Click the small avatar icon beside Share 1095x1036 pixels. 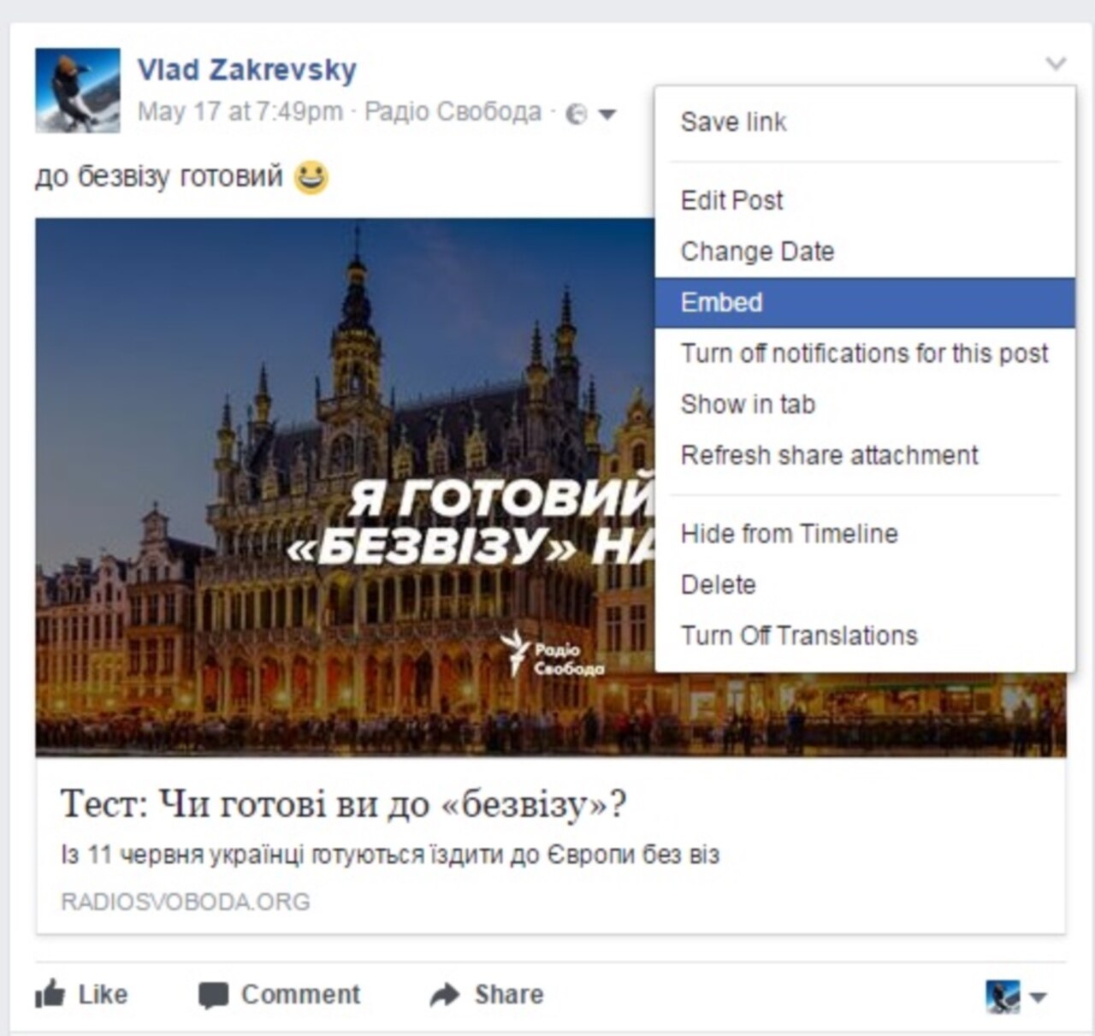tap(1003, 996)
